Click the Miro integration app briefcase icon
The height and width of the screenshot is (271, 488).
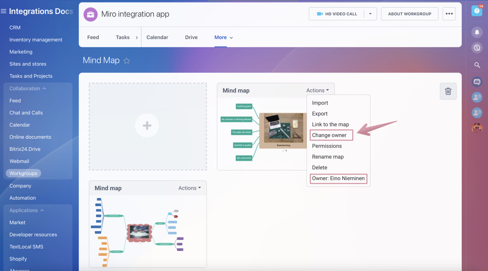[90, 14]
